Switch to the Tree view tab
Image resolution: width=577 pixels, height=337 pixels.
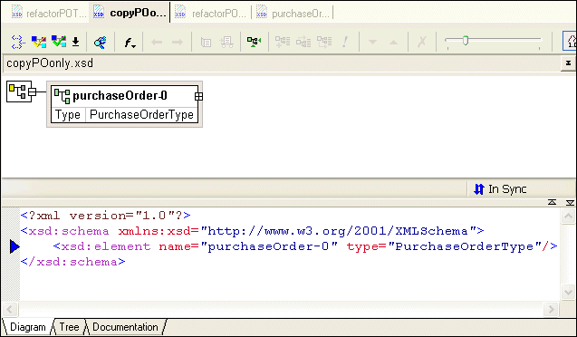tap(69, 327)
